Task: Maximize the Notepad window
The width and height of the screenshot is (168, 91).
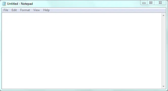Action: pyautogui.click(x=151, y=3)
